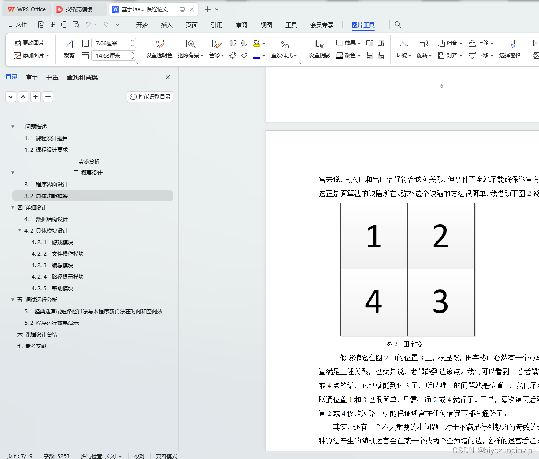Screen dimensions: 539x459
Task: Open the 选择窗格 selection pane
Action: pos(510,49)
